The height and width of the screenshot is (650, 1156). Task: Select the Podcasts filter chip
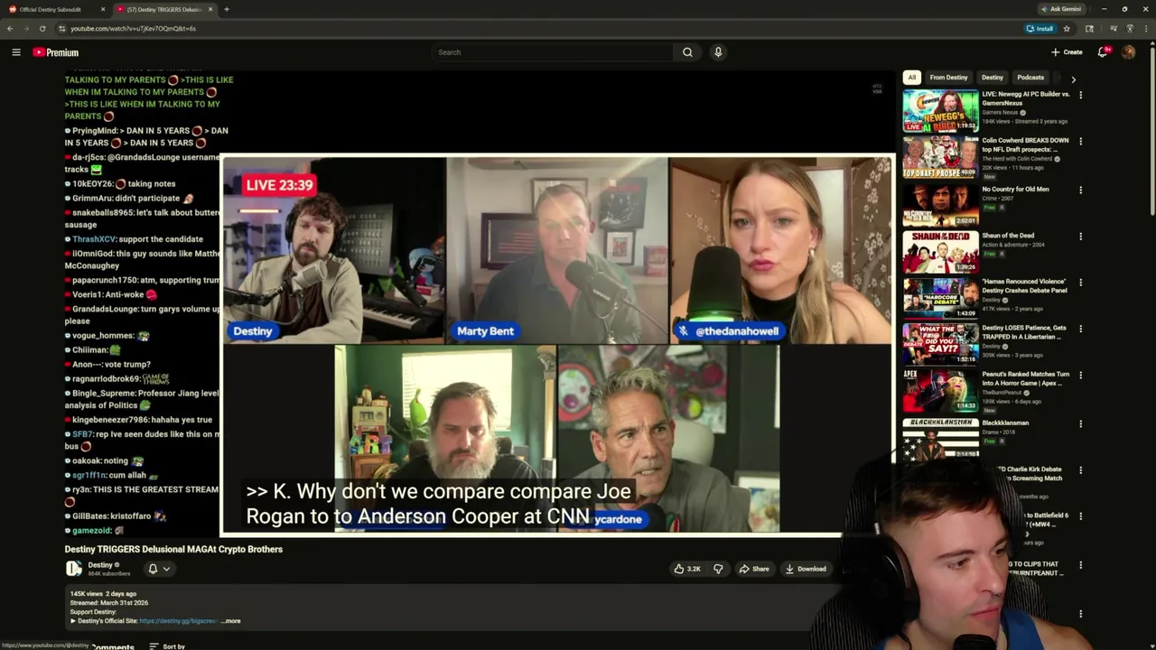click(1030, 78)
